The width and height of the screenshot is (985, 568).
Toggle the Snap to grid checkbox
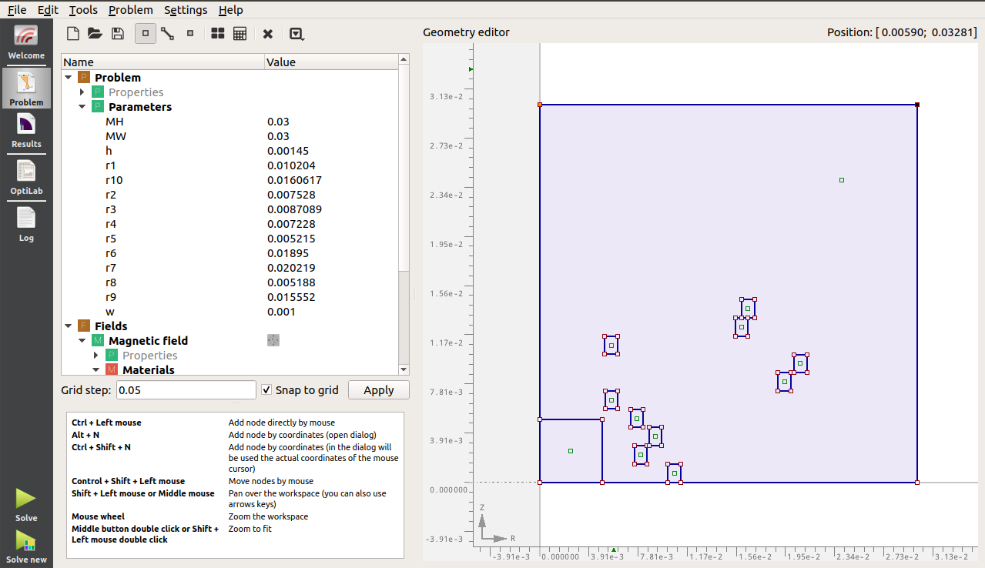(x=266, y=390)
